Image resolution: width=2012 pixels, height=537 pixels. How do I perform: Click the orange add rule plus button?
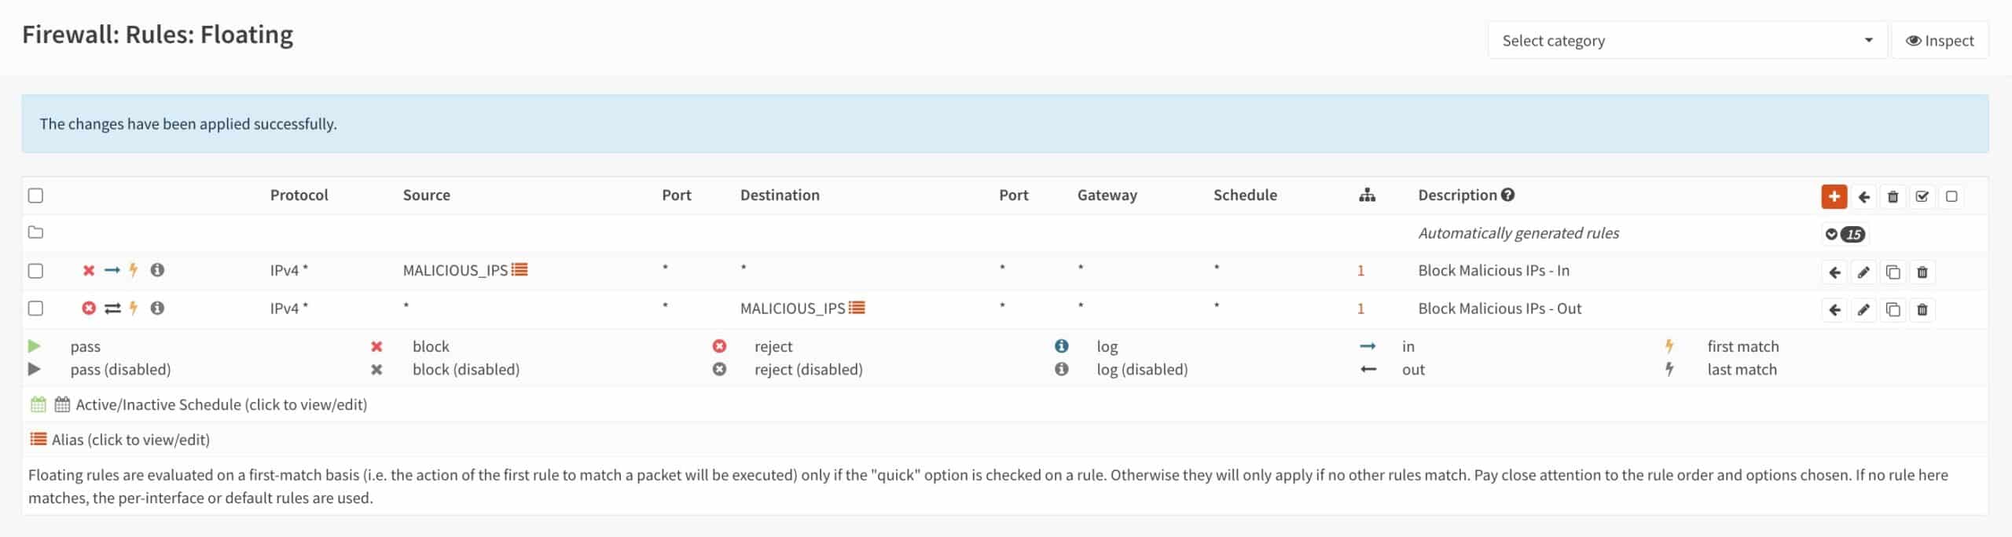(1834, 196)
